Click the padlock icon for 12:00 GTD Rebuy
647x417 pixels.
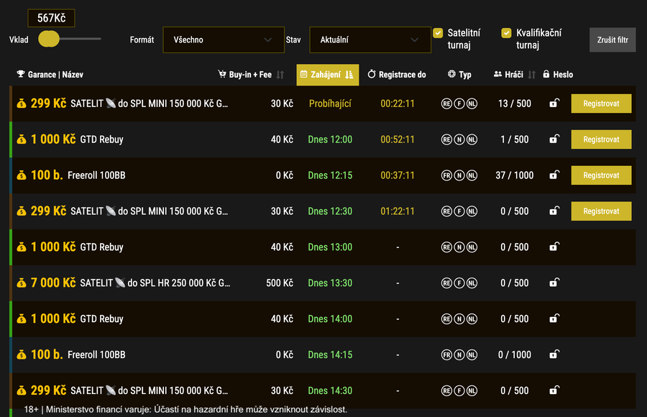[x=553, y=139]
